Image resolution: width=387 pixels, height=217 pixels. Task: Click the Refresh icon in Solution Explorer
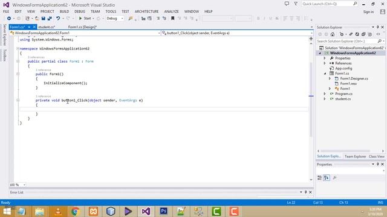(357, 34)
